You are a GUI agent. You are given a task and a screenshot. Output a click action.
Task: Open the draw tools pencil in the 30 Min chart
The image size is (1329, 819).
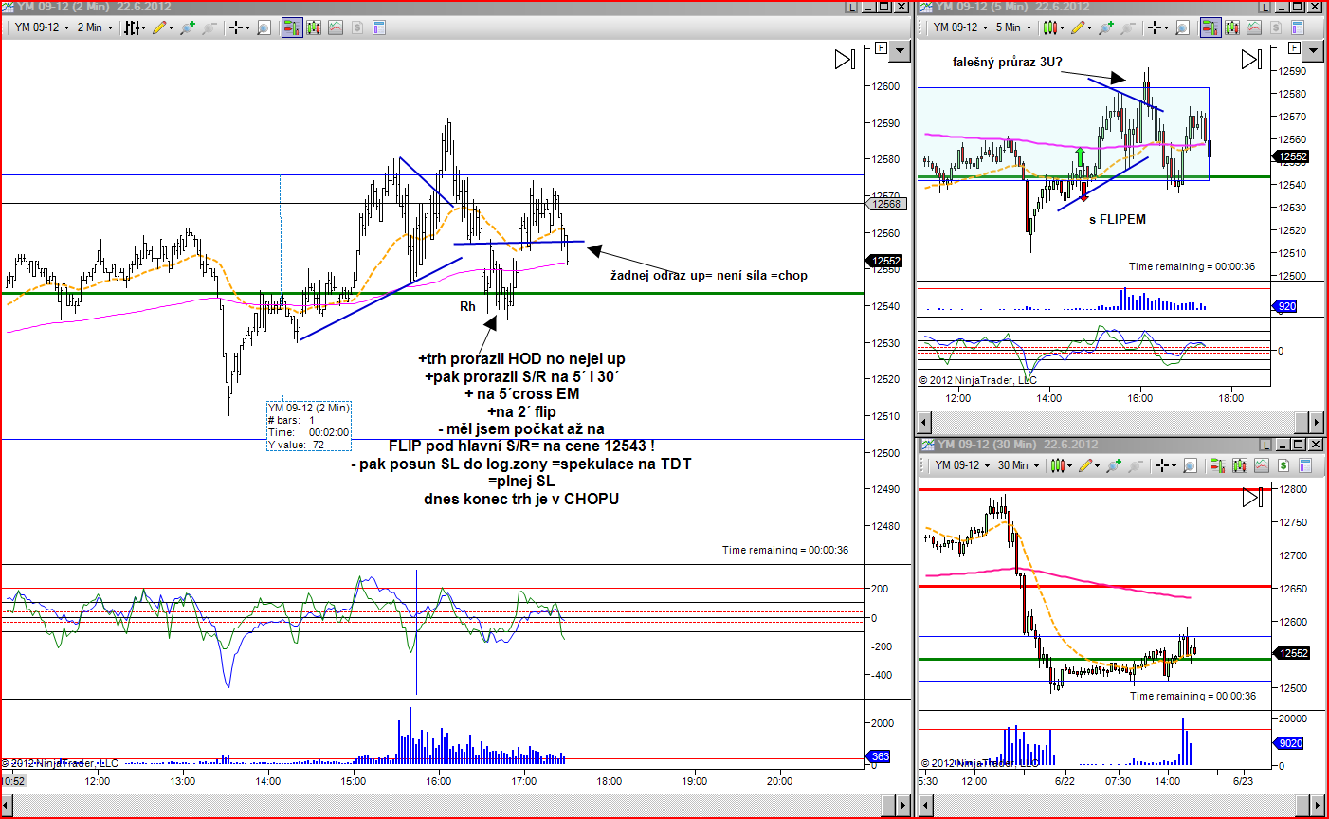pos(1086,465)
